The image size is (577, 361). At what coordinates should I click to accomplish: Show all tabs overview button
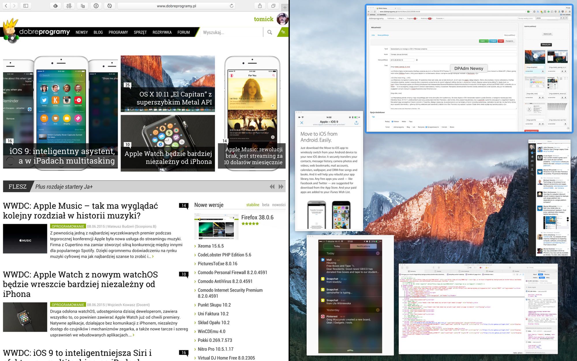click(273, 6)
